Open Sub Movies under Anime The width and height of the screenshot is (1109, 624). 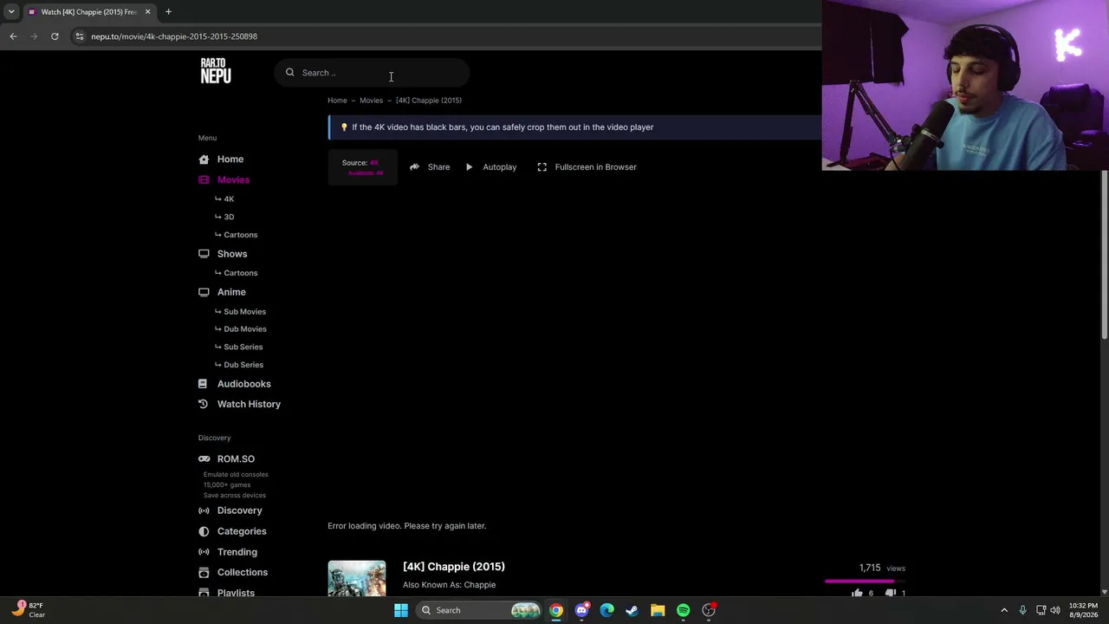tap(245, 312)
